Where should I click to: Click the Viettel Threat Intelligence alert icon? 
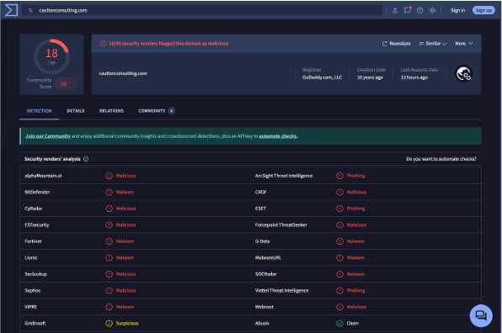(x=339, y=290)
